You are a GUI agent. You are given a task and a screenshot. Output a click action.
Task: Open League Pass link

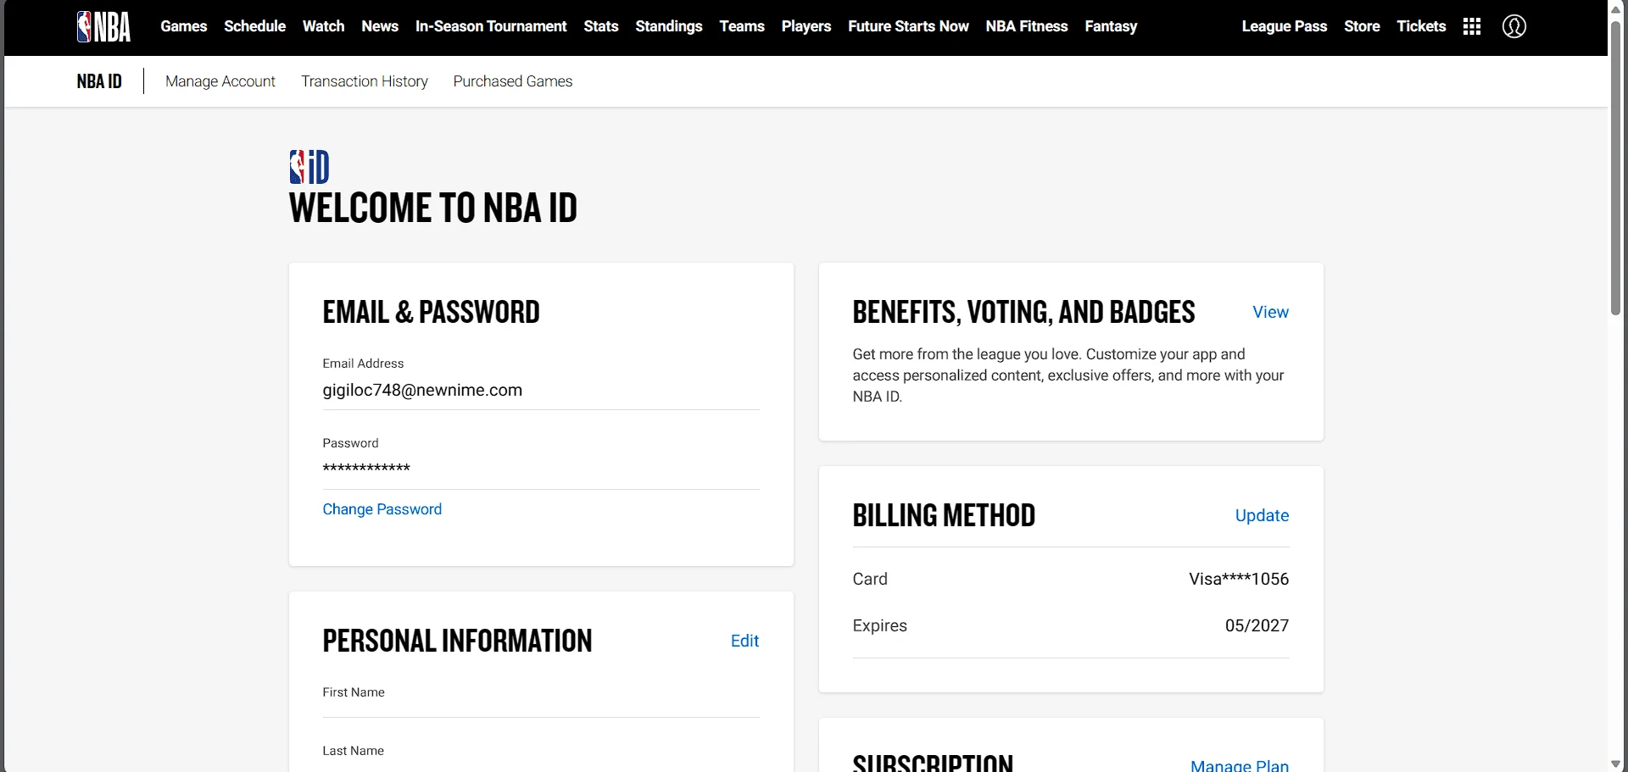click(x=1285, y=26)
